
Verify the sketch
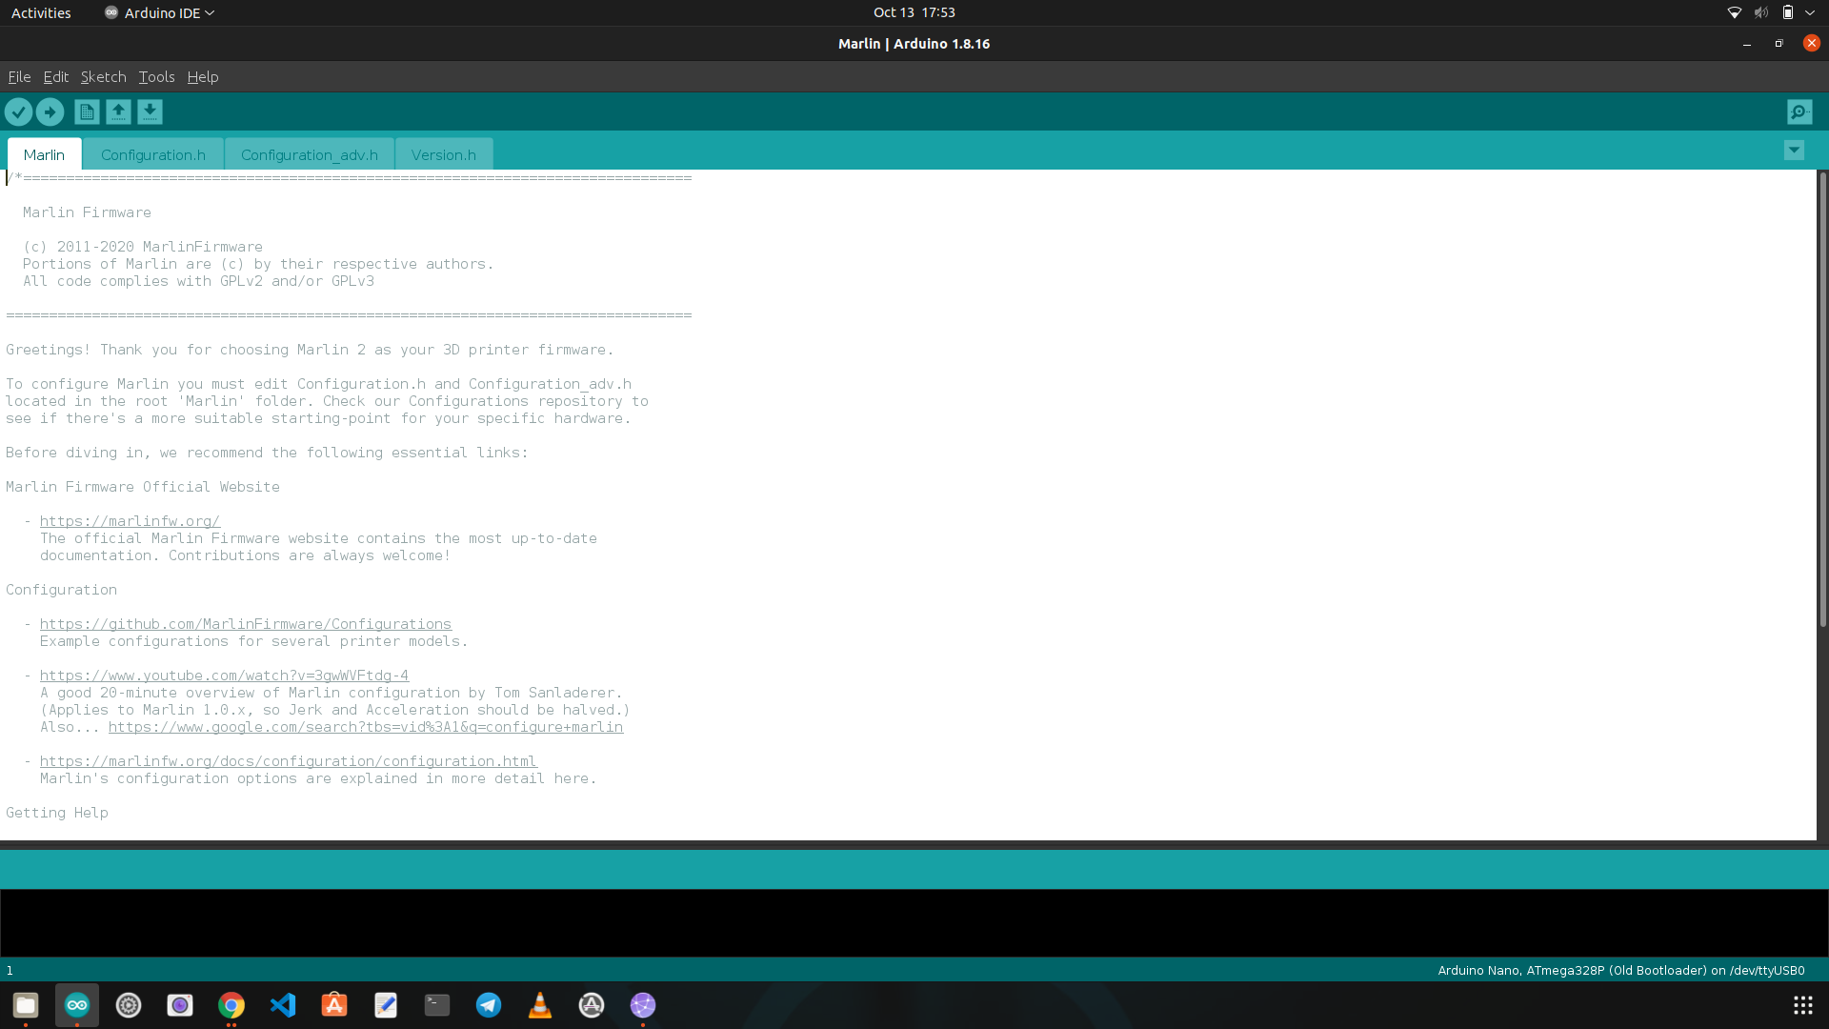pos(18,111)
